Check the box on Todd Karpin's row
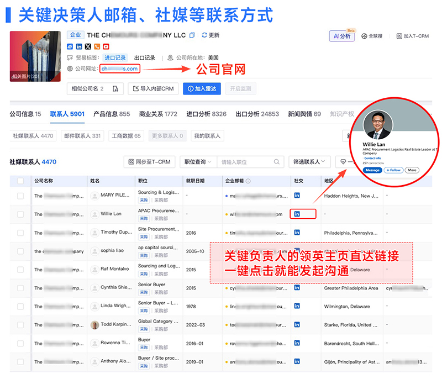Viewport: 442px width, 379px height. [x=20, y=324]
